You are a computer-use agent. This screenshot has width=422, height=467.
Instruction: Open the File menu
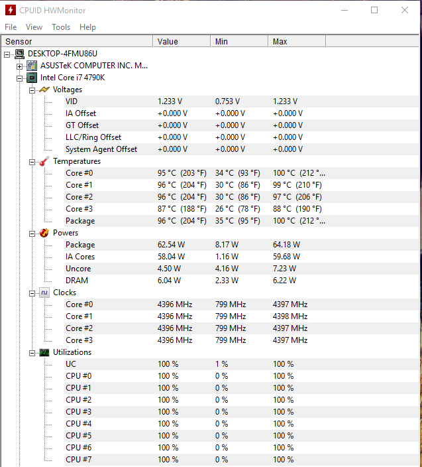click(x=11, y=27)
